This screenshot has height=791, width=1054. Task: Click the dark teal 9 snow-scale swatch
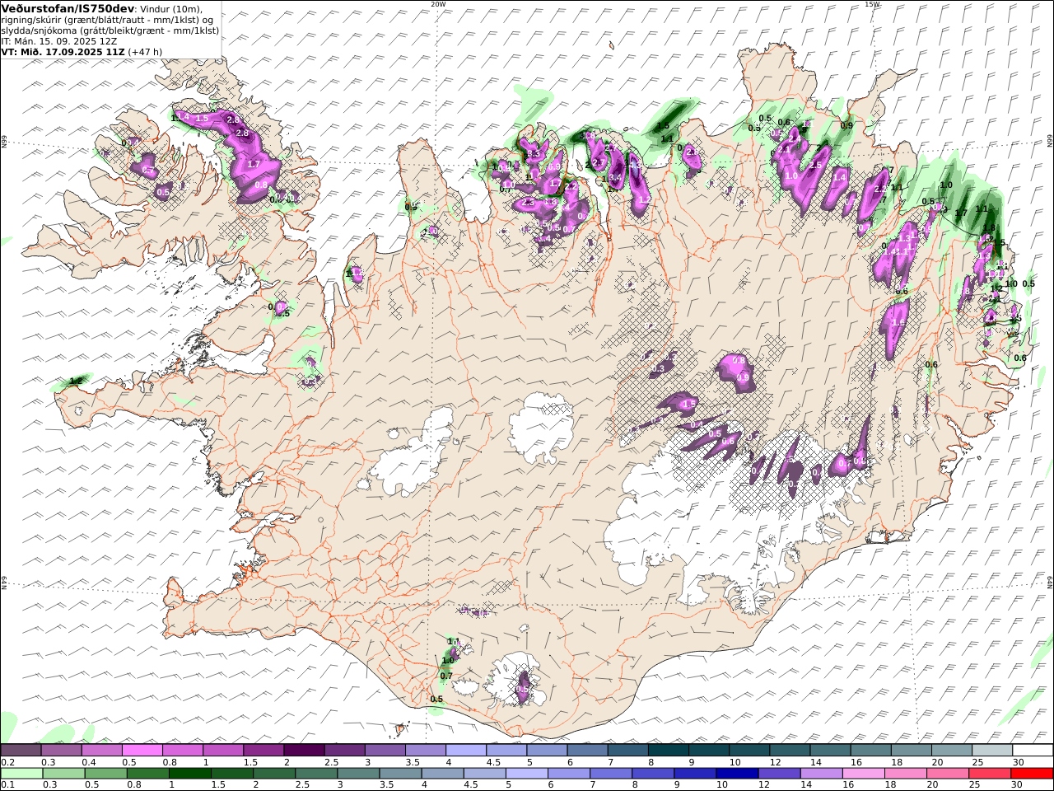(708, 751)
